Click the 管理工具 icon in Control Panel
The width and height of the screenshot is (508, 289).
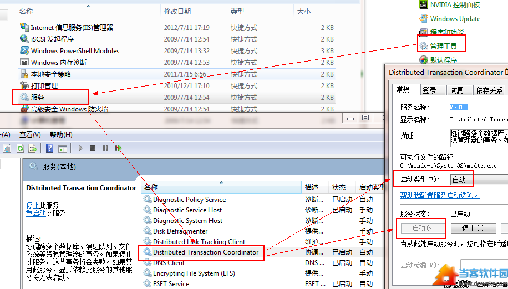point(424,47)
